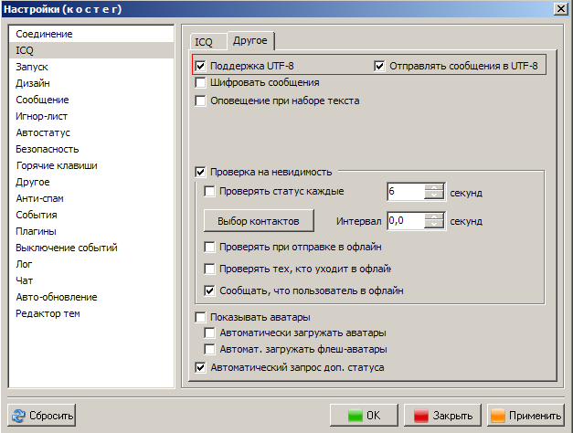Increase status check seconds with up arrow
This screenshot has width=573, height=433.
click(434, 187)
